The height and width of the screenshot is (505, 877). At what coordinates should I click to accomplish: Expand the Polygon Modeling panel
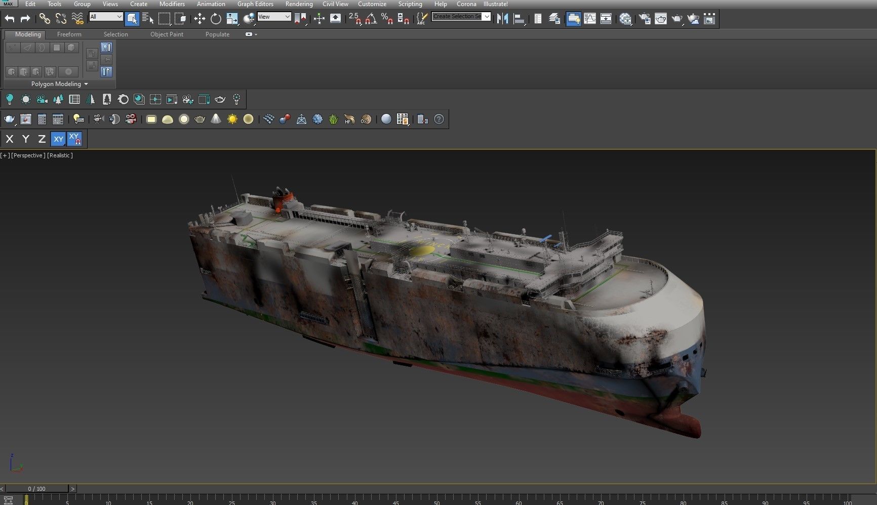point(59,84)
